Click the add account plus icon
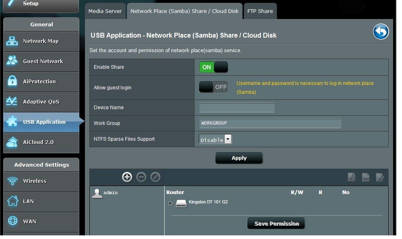 (127, 177)
